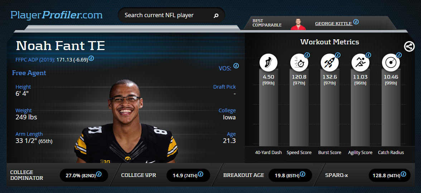Image resolution: width=421 pixels, height=193 pixels.
Task: Click the Speed Score stopwatch icon
Action: tap(299, 63)
